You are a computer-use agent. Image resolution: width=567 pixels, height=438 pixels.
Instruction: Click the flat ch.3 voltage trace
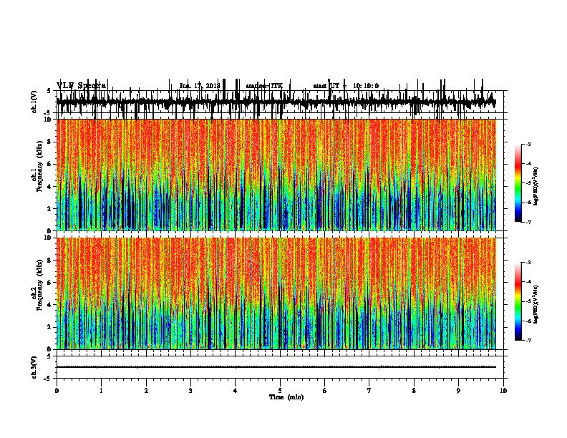(276, 367)
